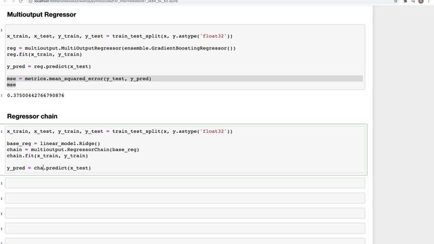
Task: Click the base_reg = linear_model.Ridge() line
Action: pyautogui.click(x=54, y=144)
